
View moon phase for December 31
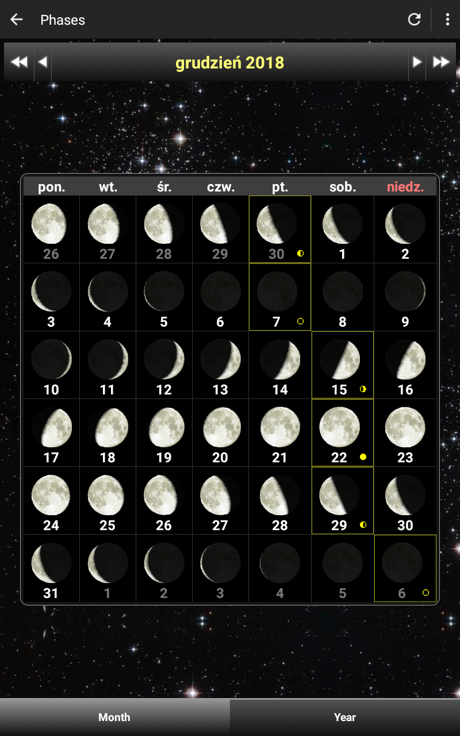coord(51,568)
